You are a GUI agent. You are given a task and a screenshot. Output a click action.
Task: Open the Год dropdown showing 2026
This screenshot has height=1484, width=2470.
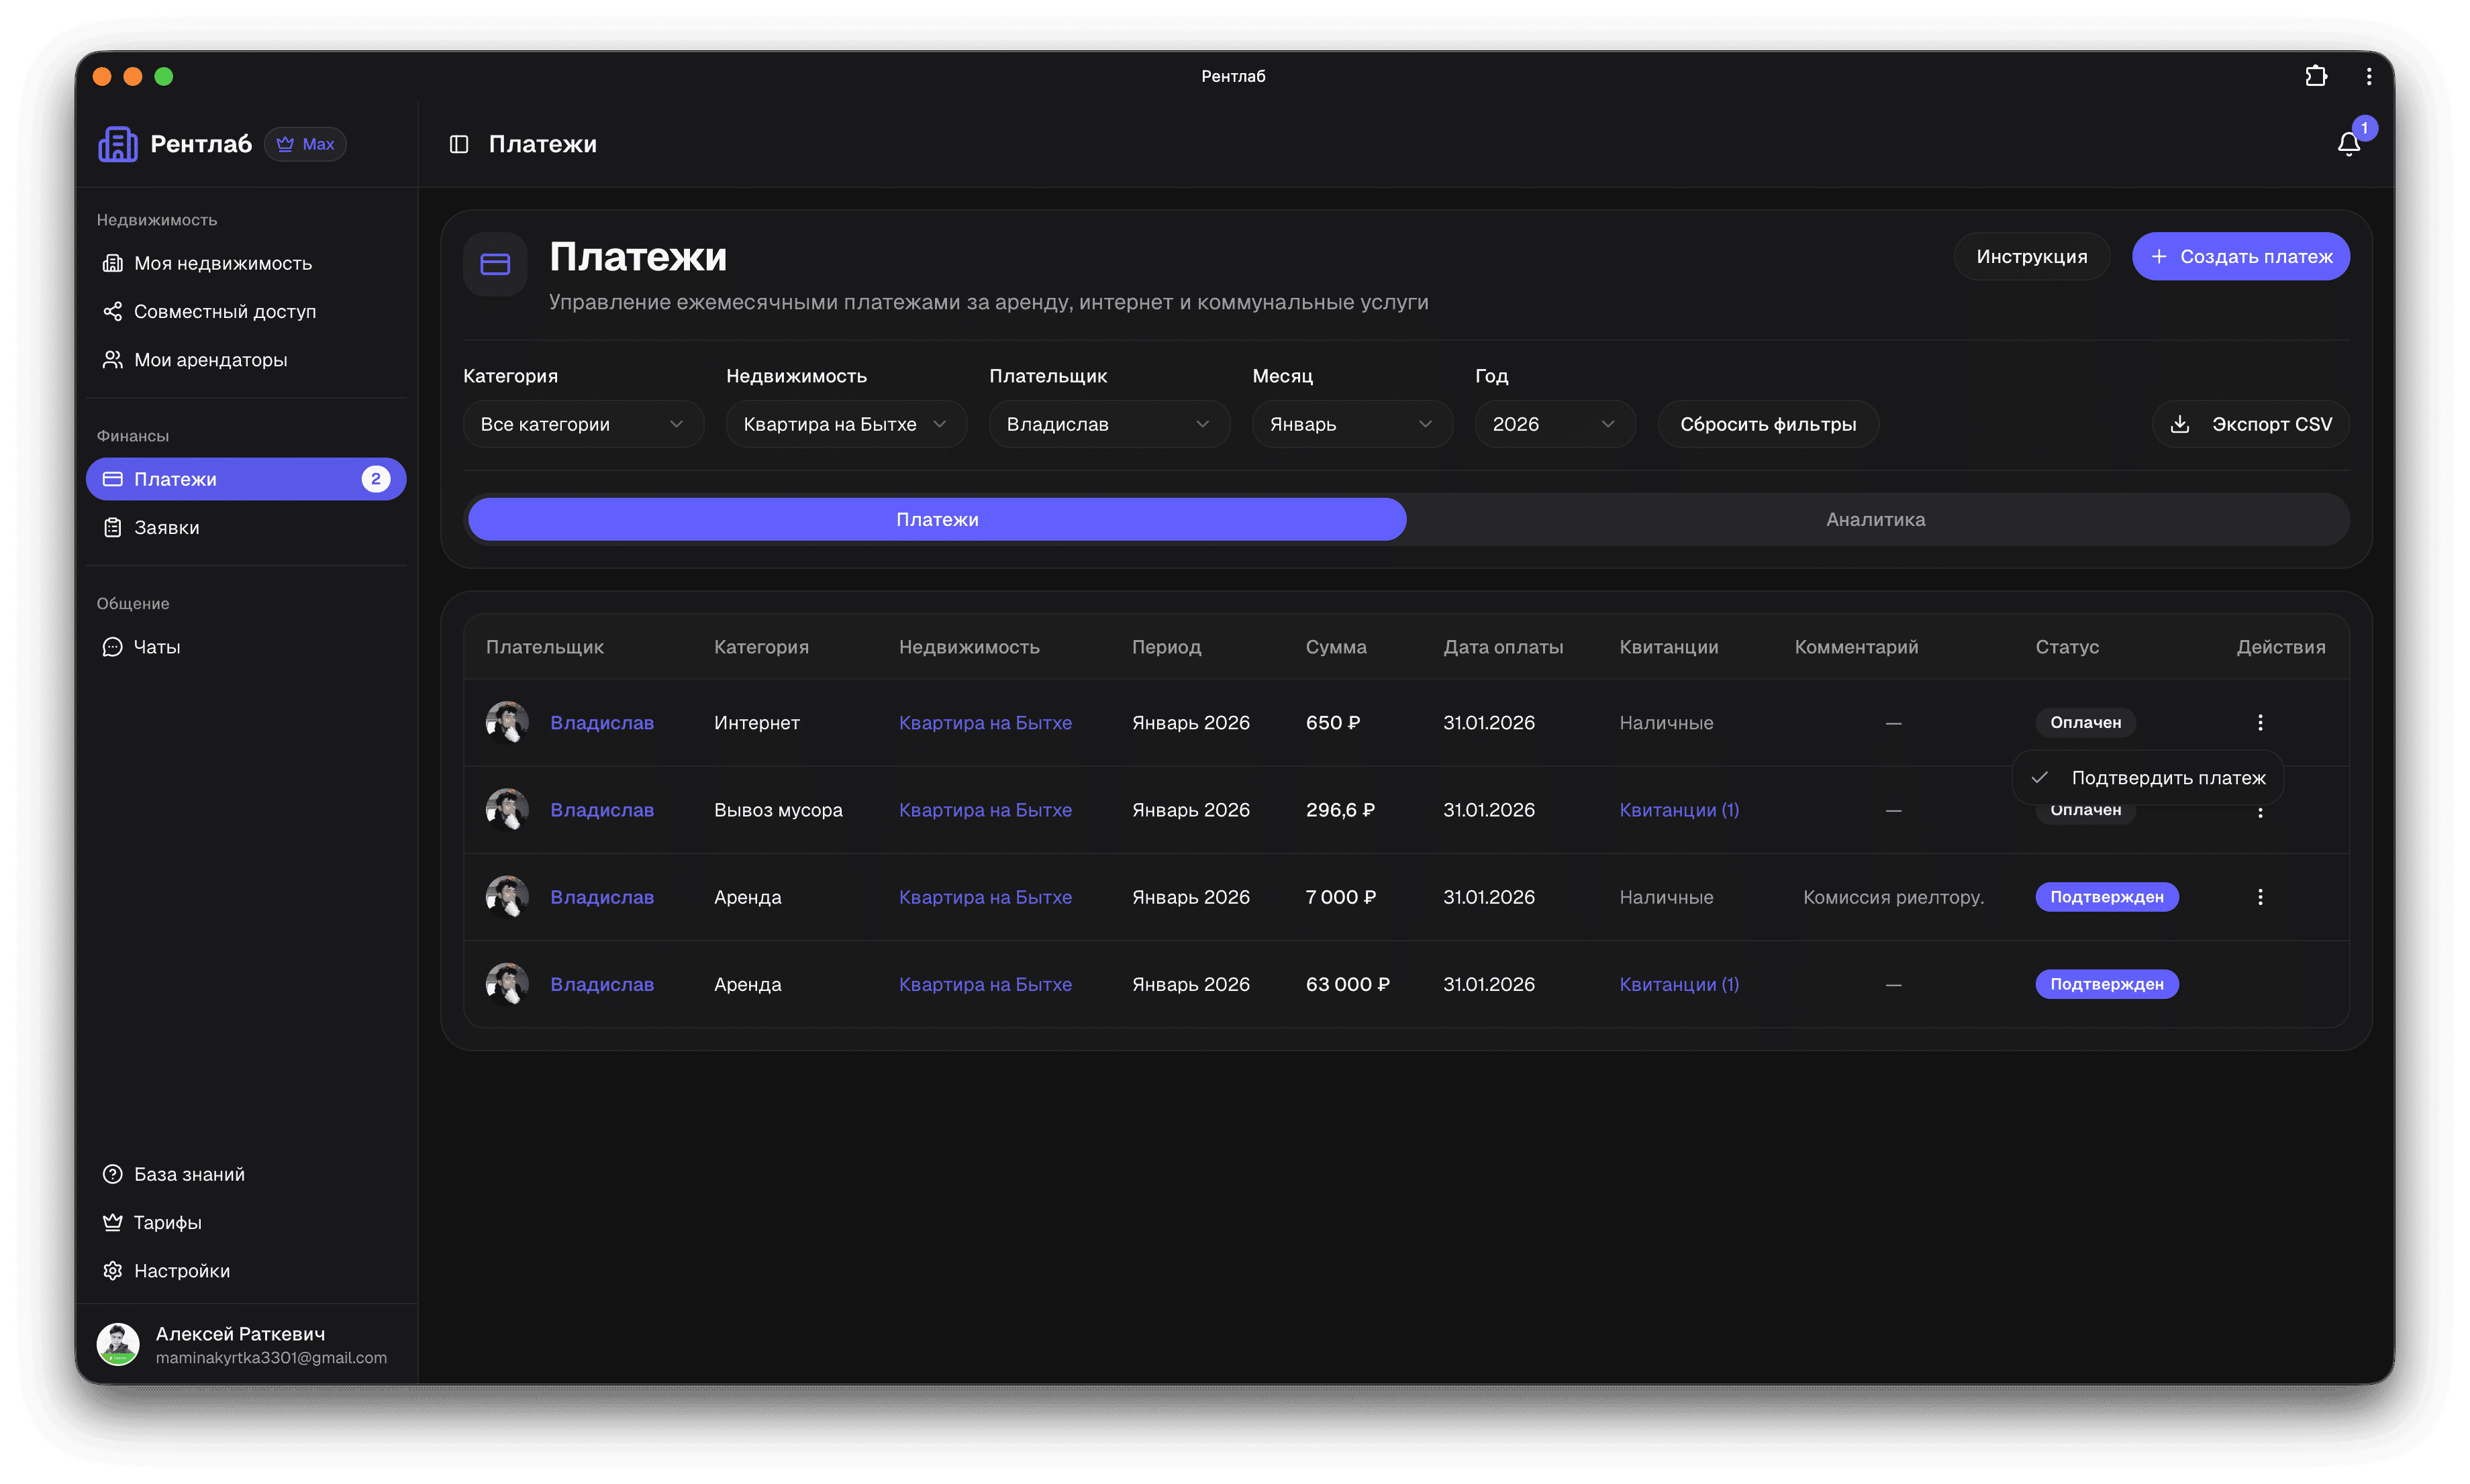1554,424
